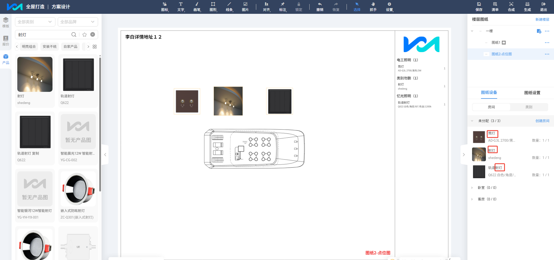Viewport: 554px width, 260px height.
Task: Select the 文字 text tool
Action: 181,7
